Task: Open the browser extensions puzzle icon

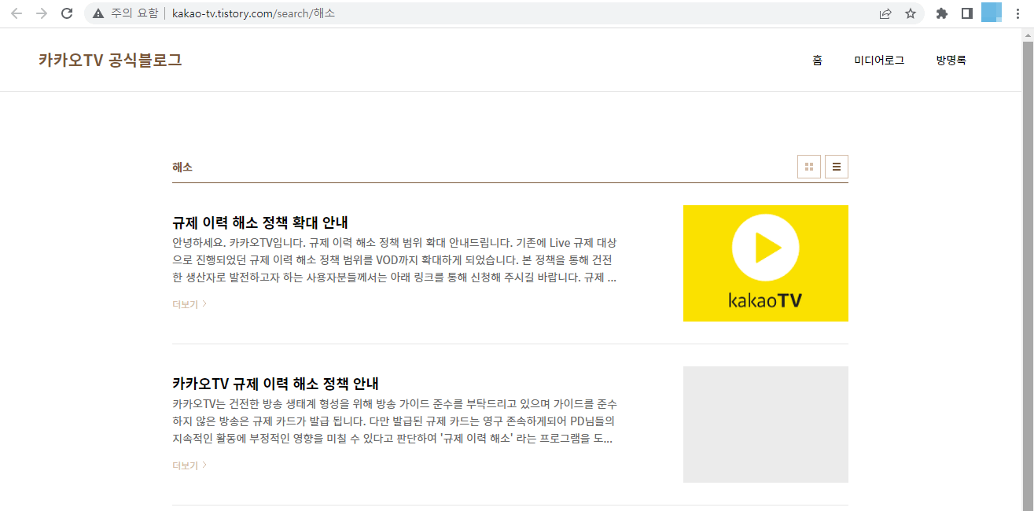Action: click(941, 13)
